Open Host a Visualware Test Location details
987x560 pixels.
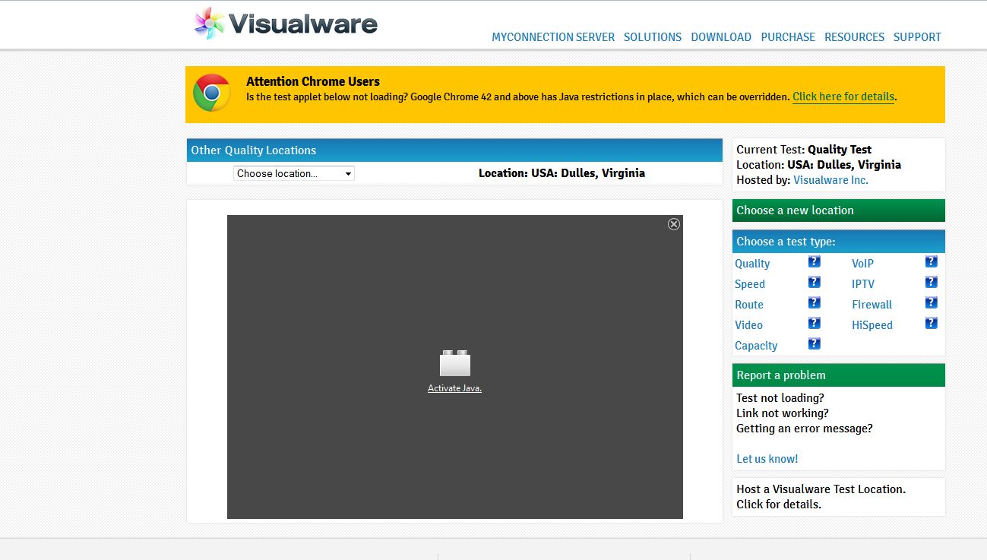click(821, 497)
